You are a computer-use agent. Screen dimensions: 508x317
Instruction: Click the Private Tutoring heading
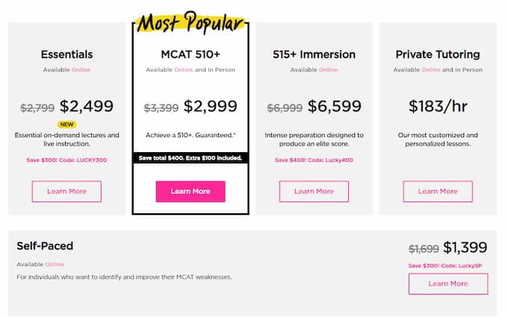pyautogui.click(x=438, y=54)
